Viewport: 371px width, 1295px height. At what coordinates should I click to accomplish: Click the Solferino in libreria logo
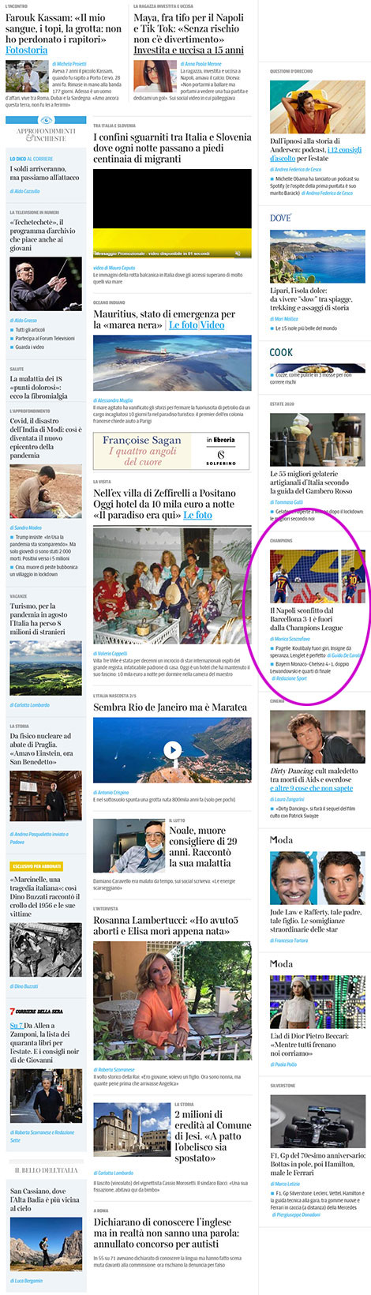[x=220, y=451]
